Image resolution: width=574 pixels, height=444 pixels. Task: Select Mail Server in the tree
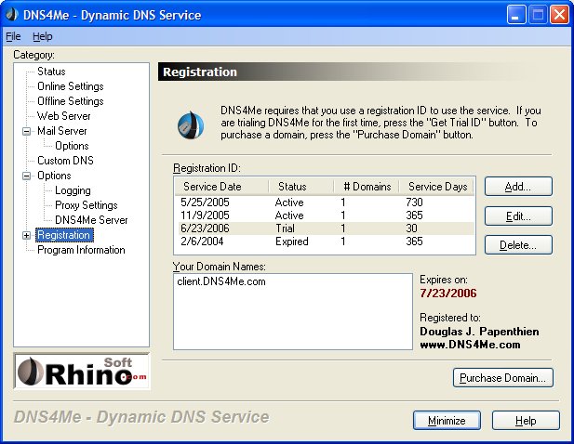coord(62,131)
